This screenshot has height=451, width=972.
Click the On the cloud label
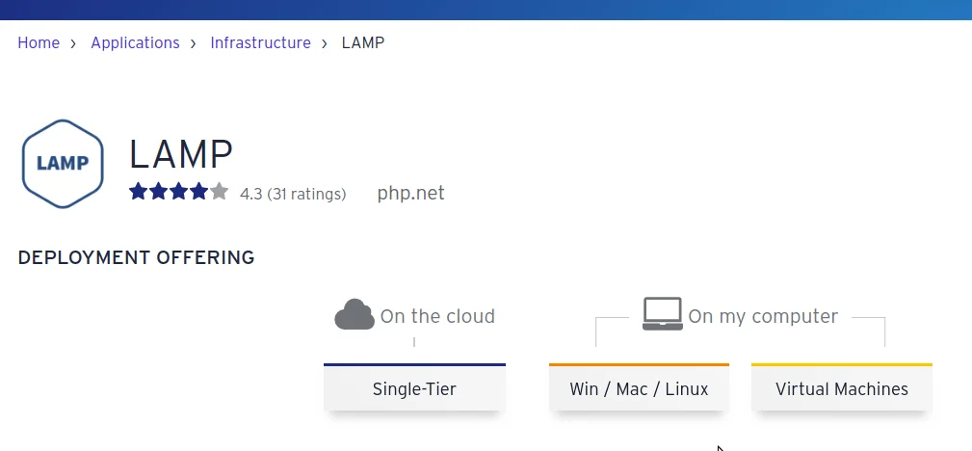(437, 316)
